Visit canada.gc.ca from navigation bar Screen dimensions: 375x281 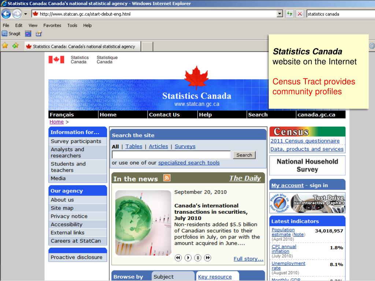pos(316,115)
